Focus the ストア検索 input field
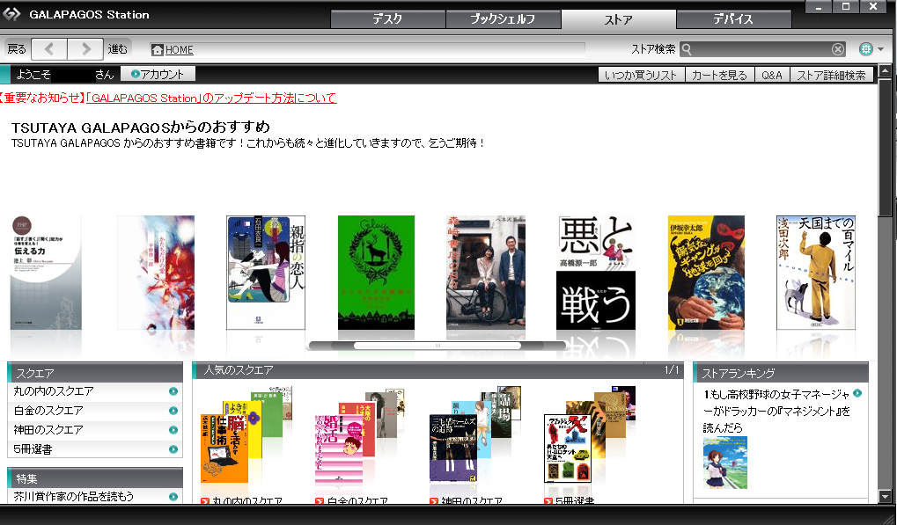Screen dimensions: 897x525 (x=761, y=50)
